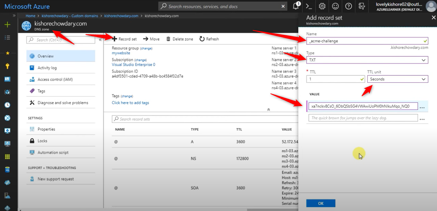
Task: Click change next to Resource group
Action: [146, 48]
